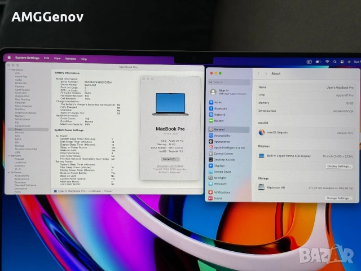Open Control Center icon in menu bar
Viewport: 361px width, 271px height.
342,62
